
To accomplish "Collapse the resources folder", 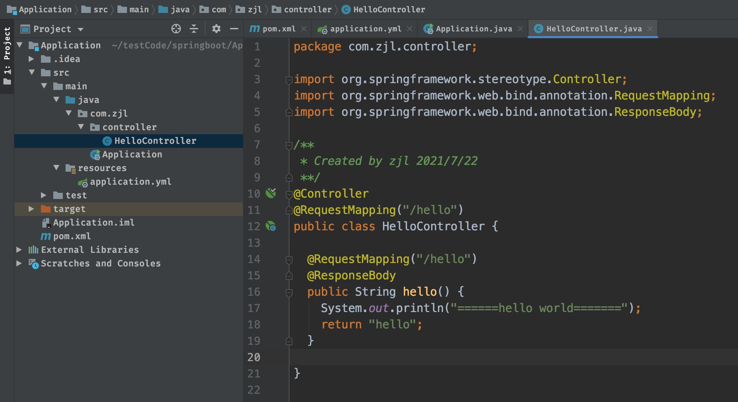I will (x=56, y=168).
